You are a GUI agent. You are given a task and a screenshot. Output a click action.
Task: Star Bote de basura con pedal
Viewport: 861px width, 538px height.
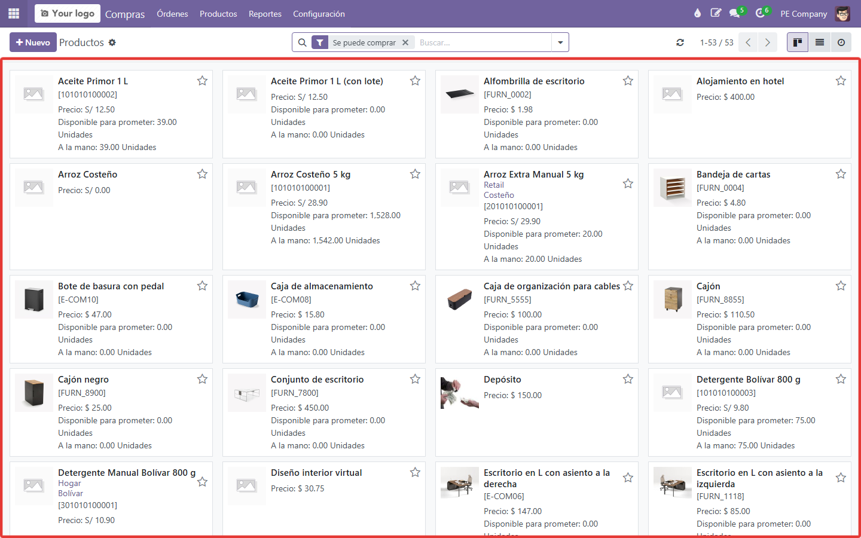(x=202, y=286)
